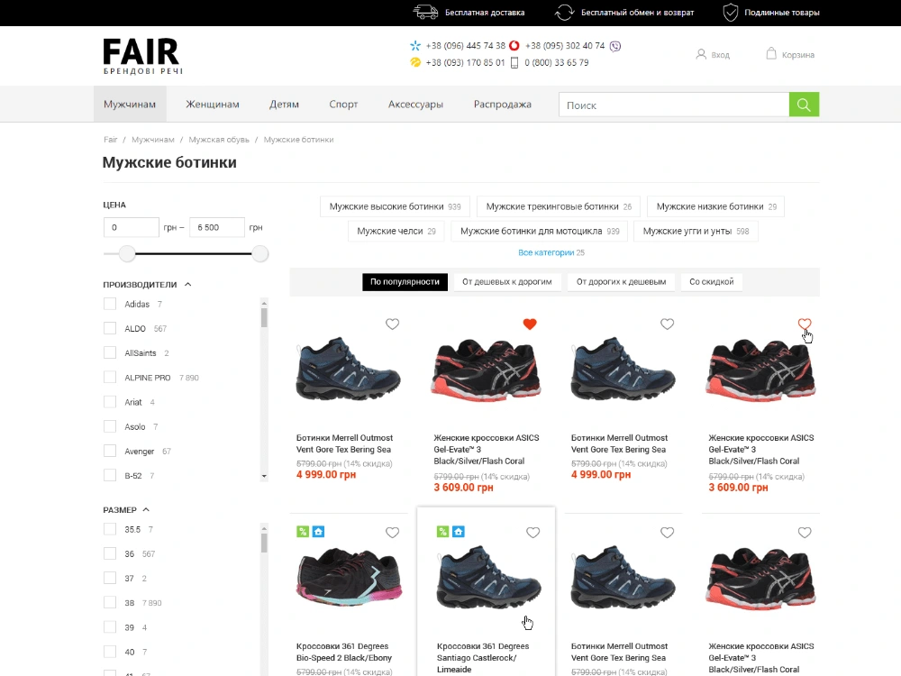Open the Аксессуары menu
This screenshot has width=901, height=676.
[416, 104]
